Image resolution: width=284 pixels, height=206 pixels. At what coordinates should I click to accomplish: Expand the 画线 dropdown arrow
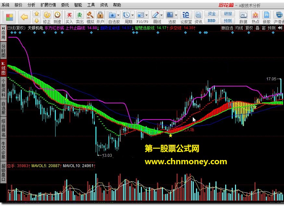(161, 15)
